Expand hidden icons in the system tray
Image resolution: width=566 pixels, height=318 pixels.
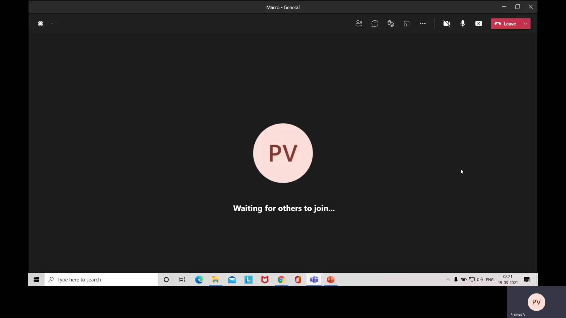click(x=447, y=280)
